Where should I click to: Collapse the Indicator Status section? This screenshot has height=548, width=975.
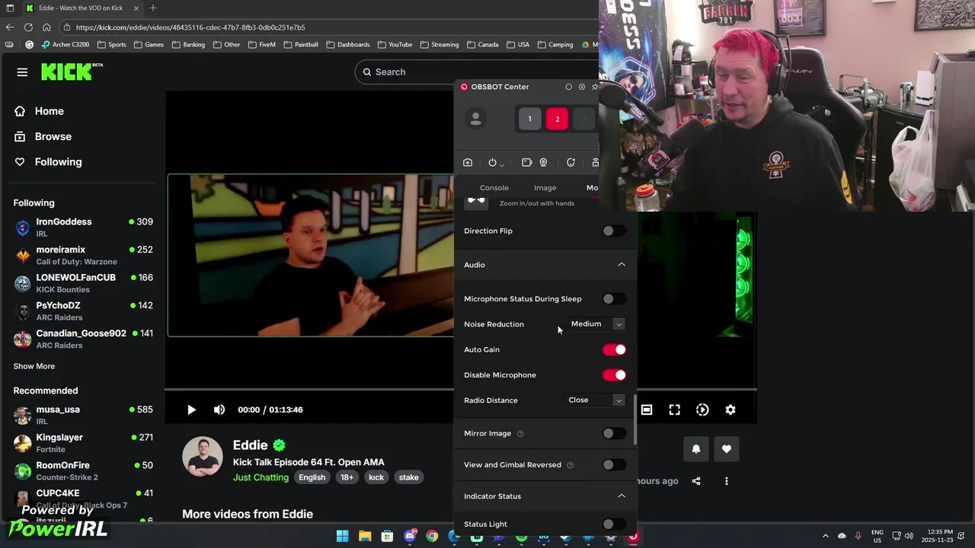coord(622,496)
